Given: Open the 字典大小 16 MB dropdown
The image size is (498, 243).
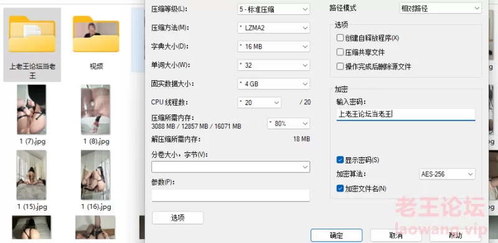Looking at the screenshot, I should point(273,47).
